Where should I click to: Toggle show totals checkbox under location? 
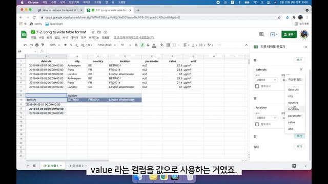257,124
